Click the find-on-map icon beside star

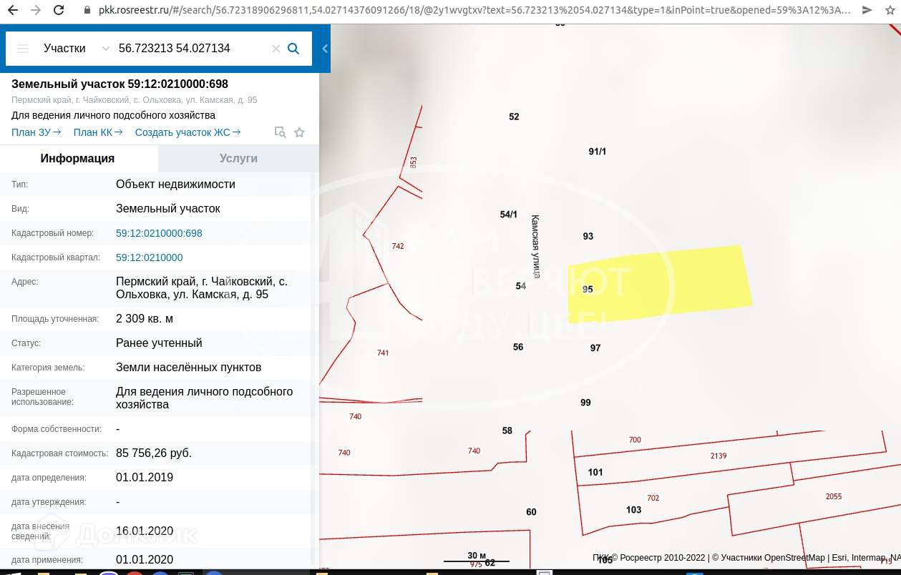(281, 132)
